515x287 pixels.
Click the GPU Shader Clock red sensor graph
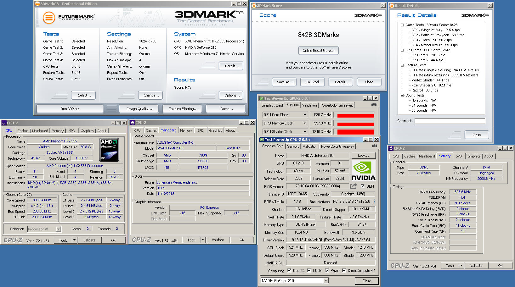coord(355,132)
